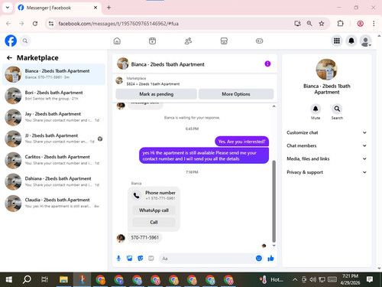Click the message input field
The image size is (382, 287).
click(x=208, y=259)
